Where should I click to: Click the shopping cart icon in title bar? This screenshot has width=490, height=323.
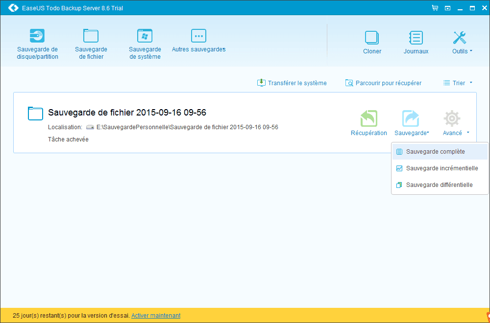tap(435, 8)
